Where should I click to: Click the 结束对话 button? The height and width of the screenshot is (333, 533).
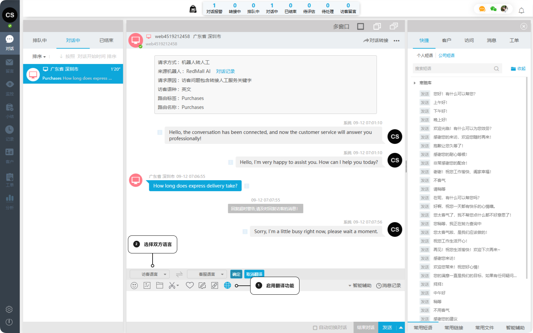click(365, 328)
